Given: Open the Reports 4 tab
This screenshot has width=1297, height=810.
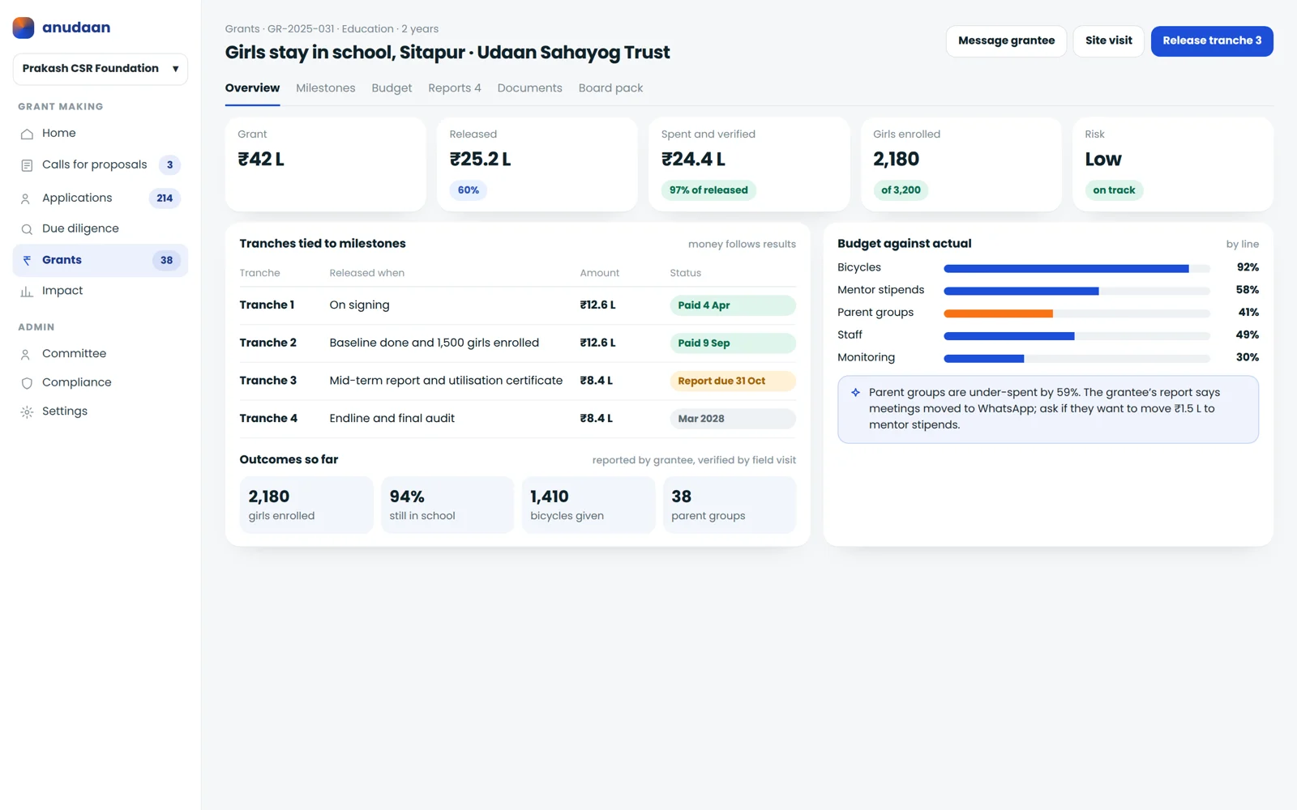Looking at the screenshot, I should [x=455, y=88].
